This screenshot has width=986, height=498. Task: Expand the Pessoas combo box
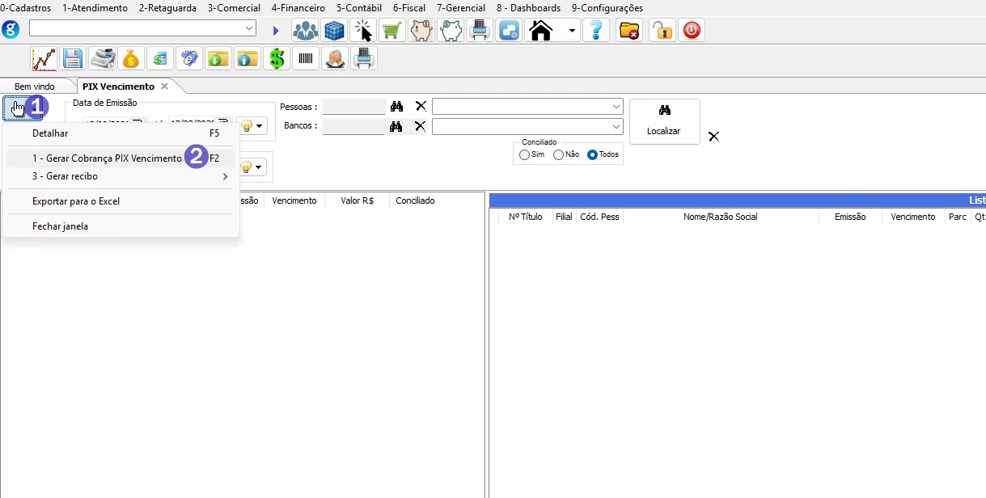click(x=616, y=107)
